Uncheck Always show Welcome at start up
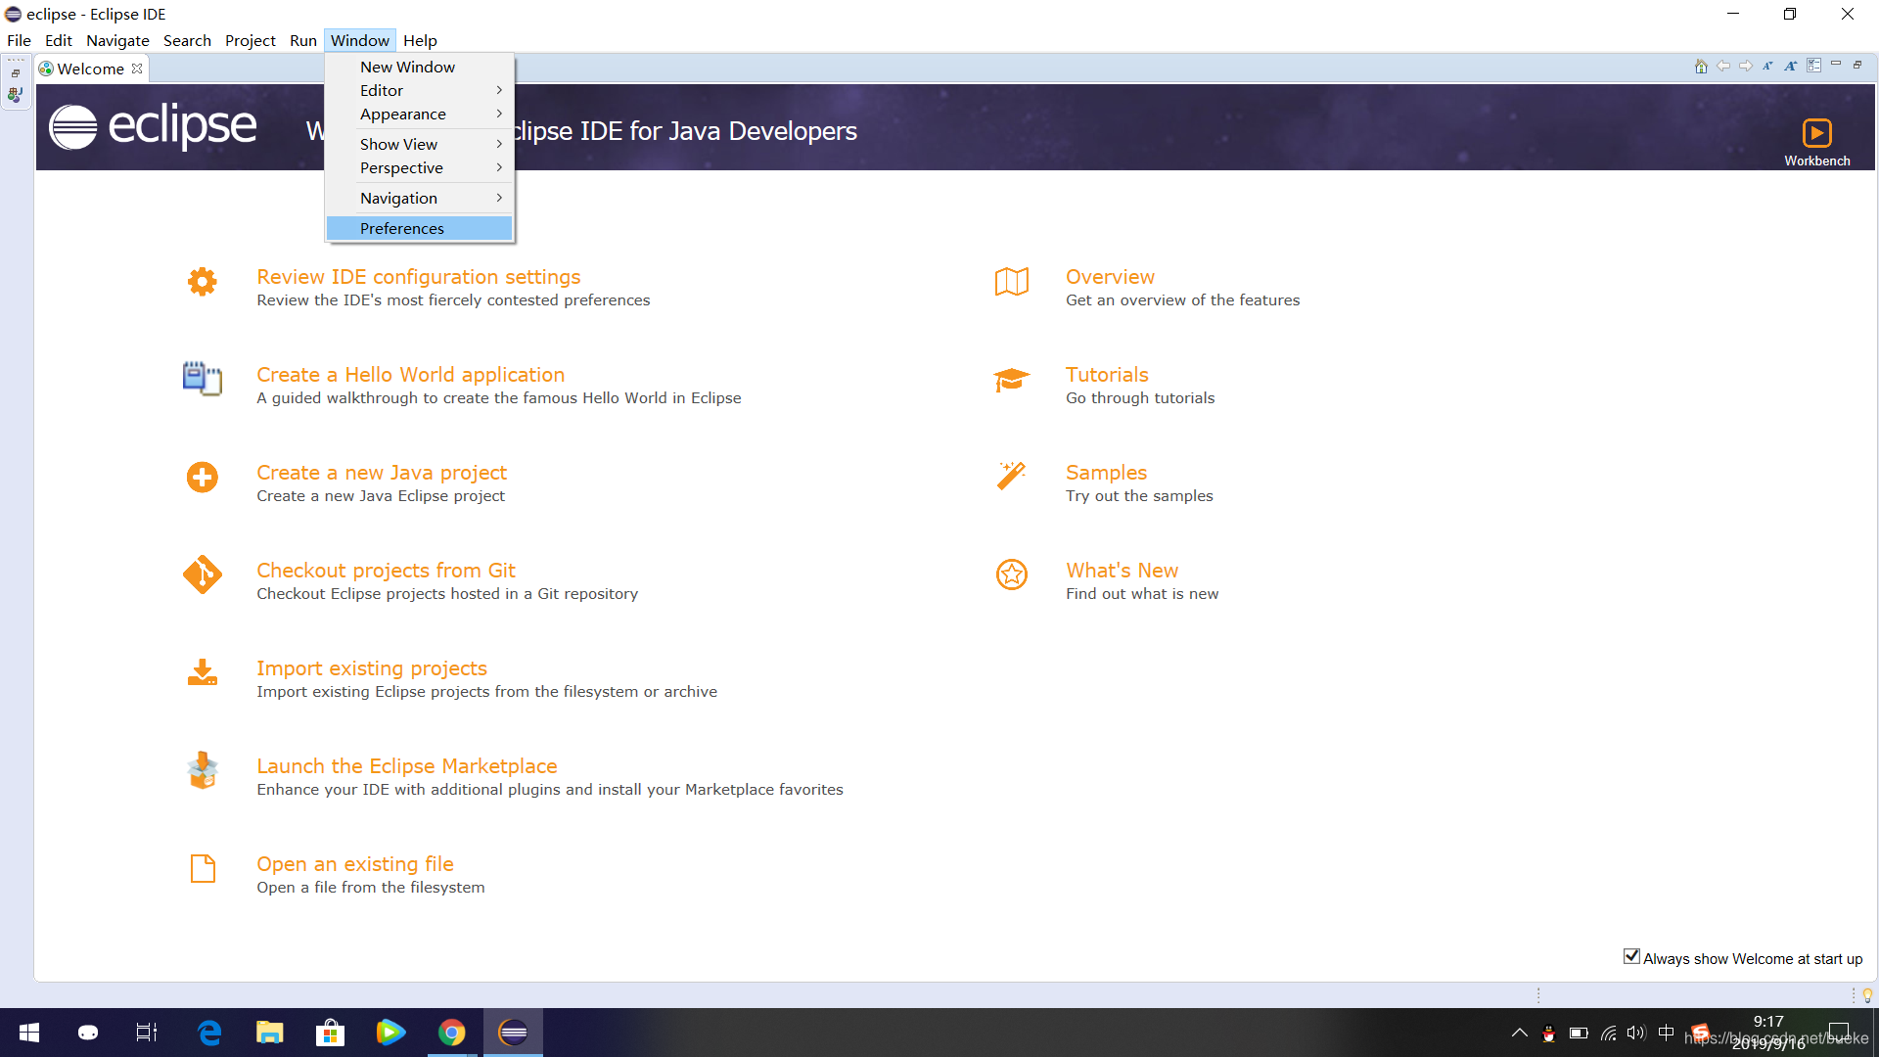The width and height of the screenshot is (1879, 1057). pyautogui.click(x=1631, y=957)
